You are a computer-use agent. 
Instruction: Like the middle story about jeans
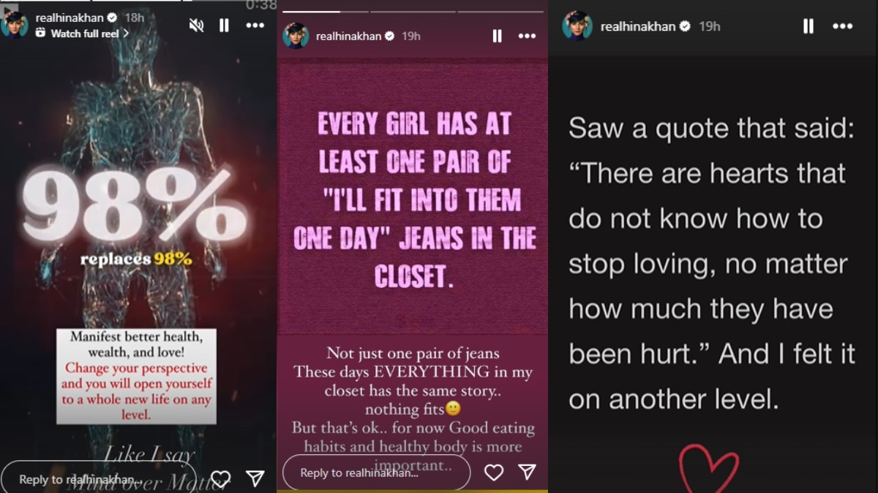(x=494, y=473)
